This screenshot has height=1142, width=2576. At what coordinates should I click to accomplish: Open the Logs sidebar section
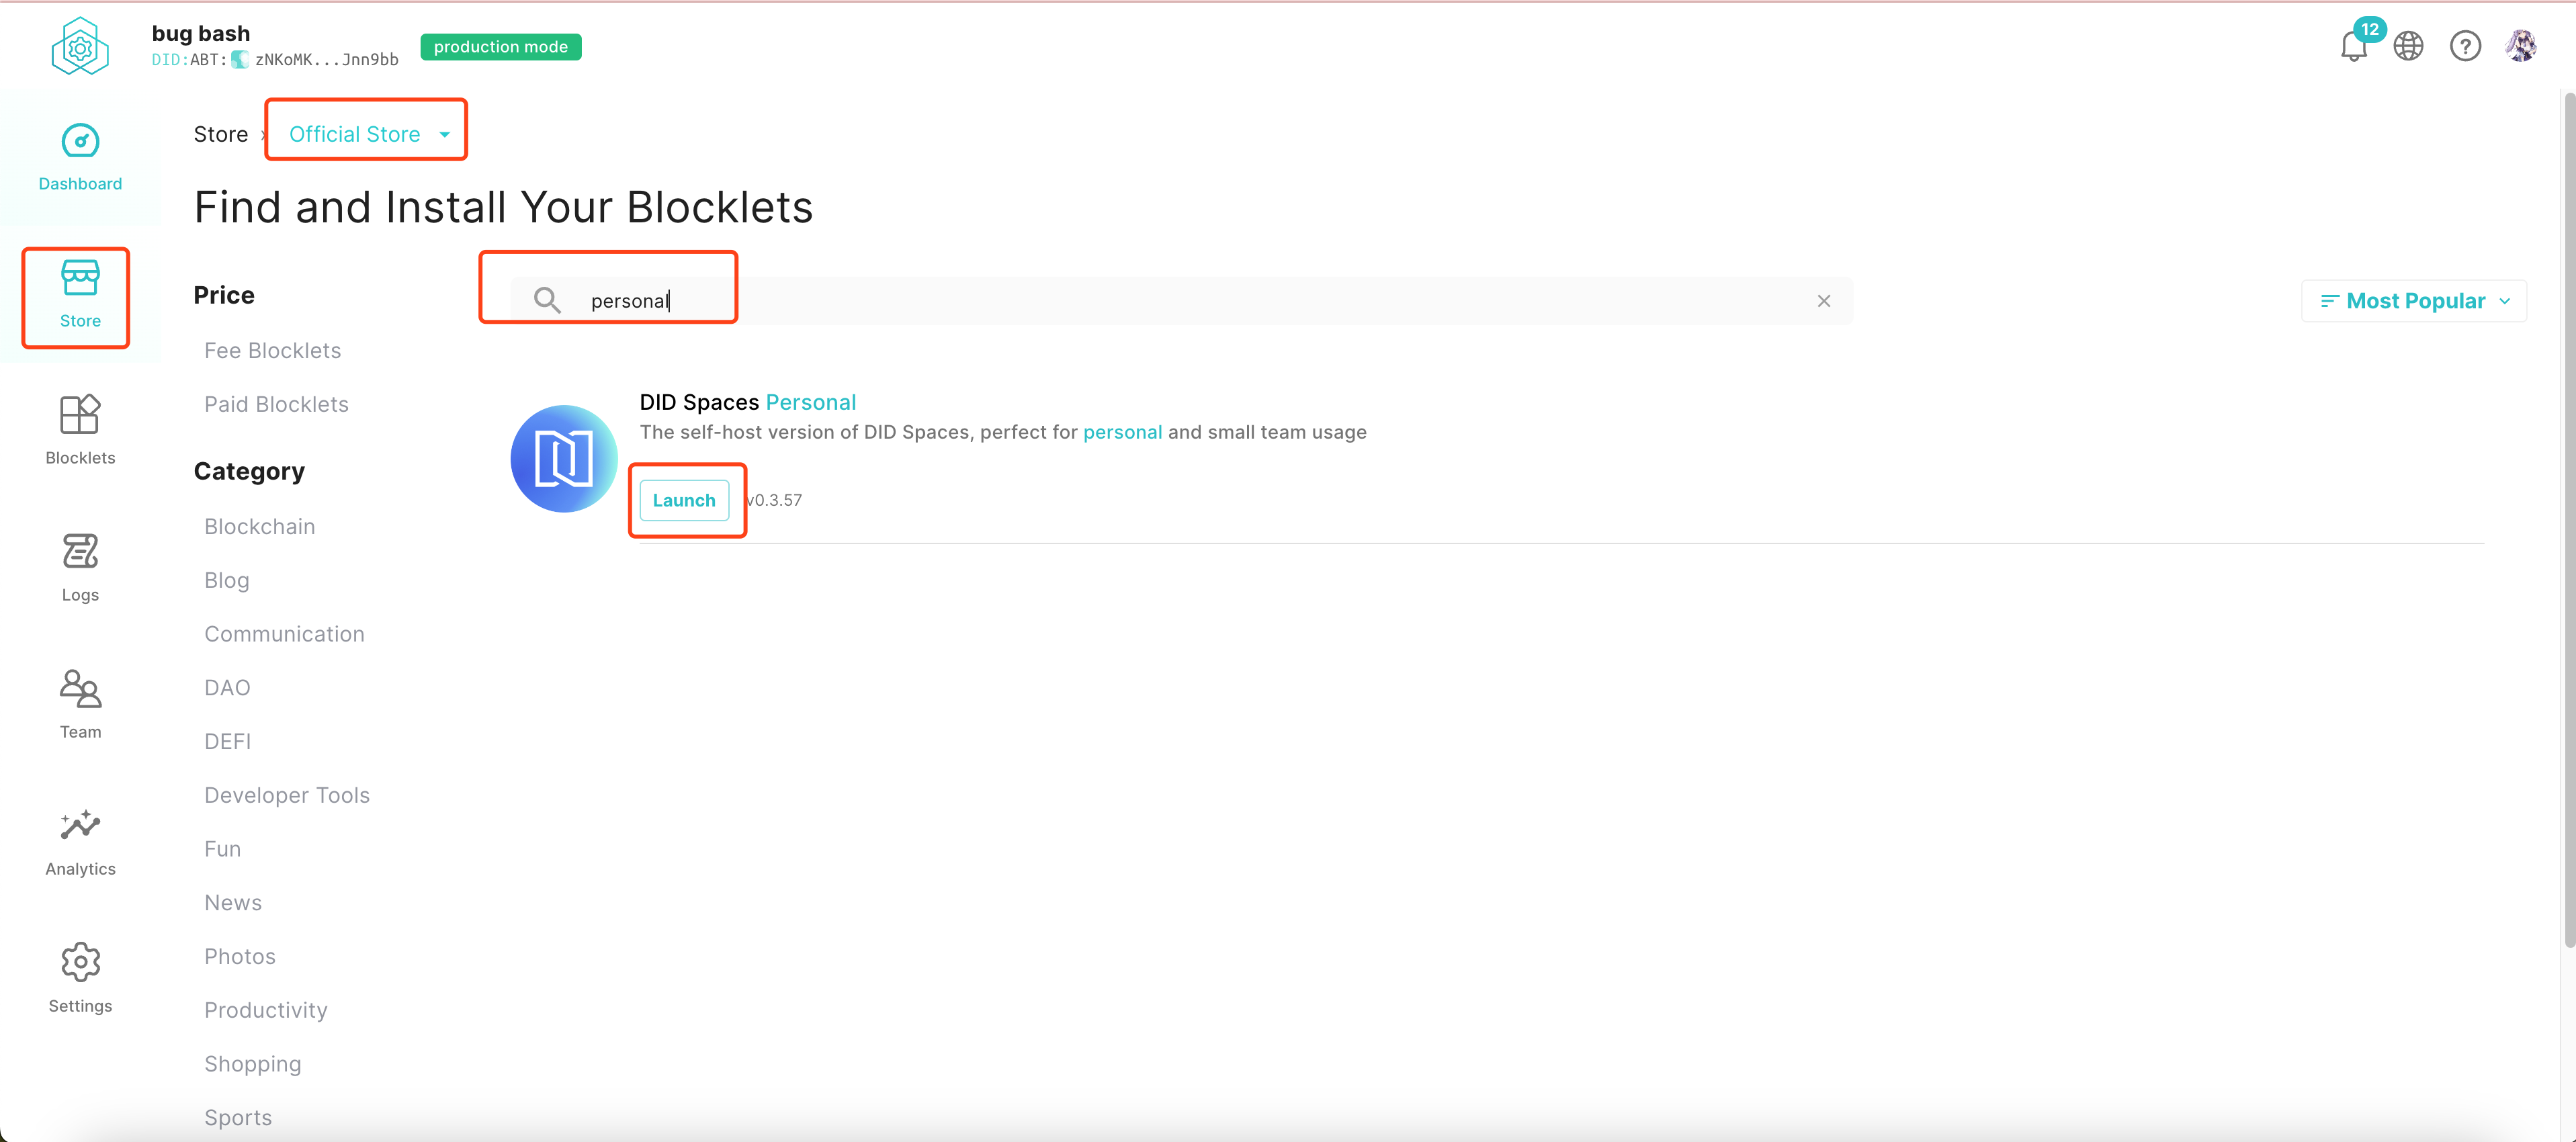80,568
